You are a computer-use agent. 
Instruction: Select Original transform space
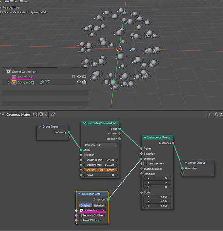tap(86, 206)
